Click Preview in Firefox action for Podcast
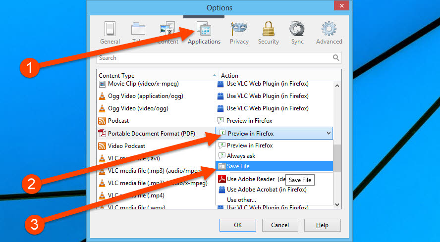The height and width of the screenshot is (242, 440). click(x=249, y=121)
